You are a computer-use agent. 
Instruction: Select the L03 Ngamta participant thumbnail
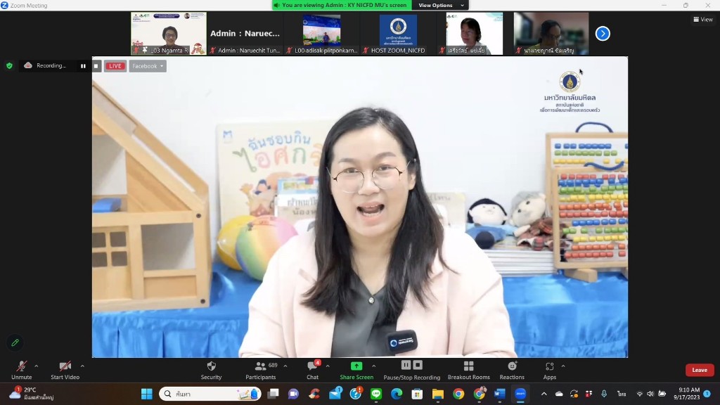(x=169, y=34)
